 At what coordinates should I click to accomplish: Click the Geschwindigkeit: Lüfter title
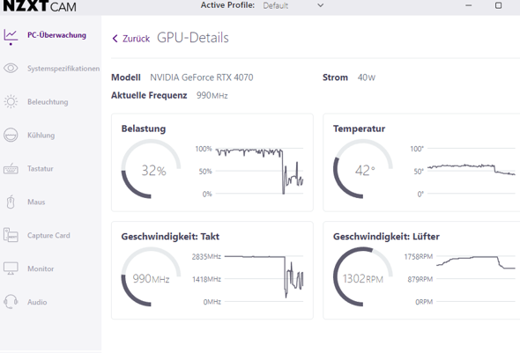point(386,237)
